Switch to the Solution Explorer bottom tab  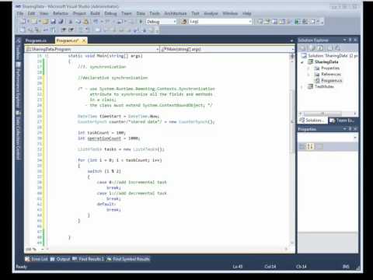pos(312,121)
